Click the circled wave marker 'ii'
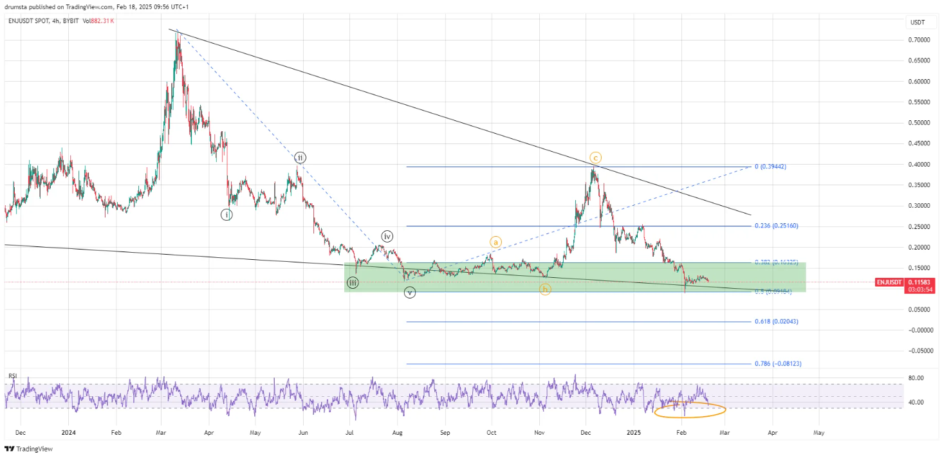 (x=299, y=156)
